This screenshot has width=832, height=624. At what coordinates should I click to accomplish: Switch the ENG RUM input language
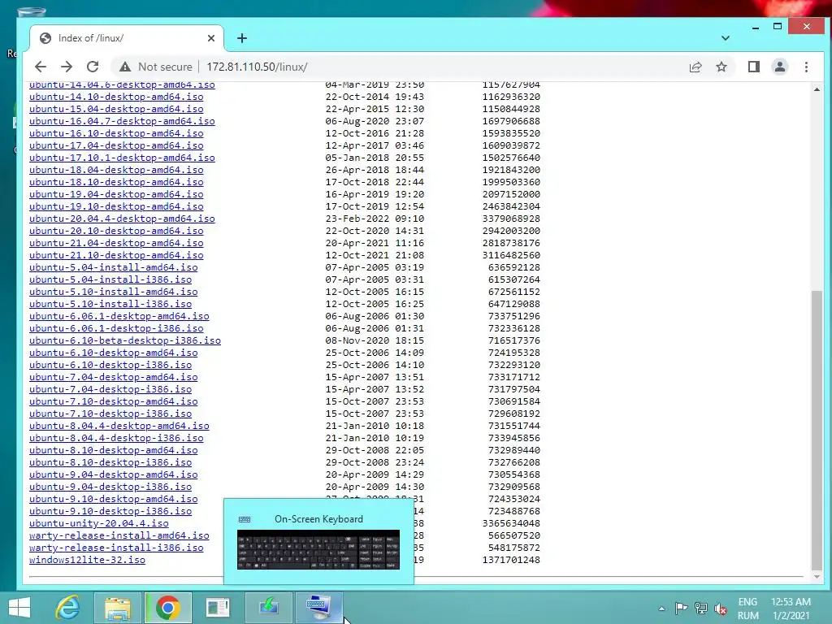[747, 609]
